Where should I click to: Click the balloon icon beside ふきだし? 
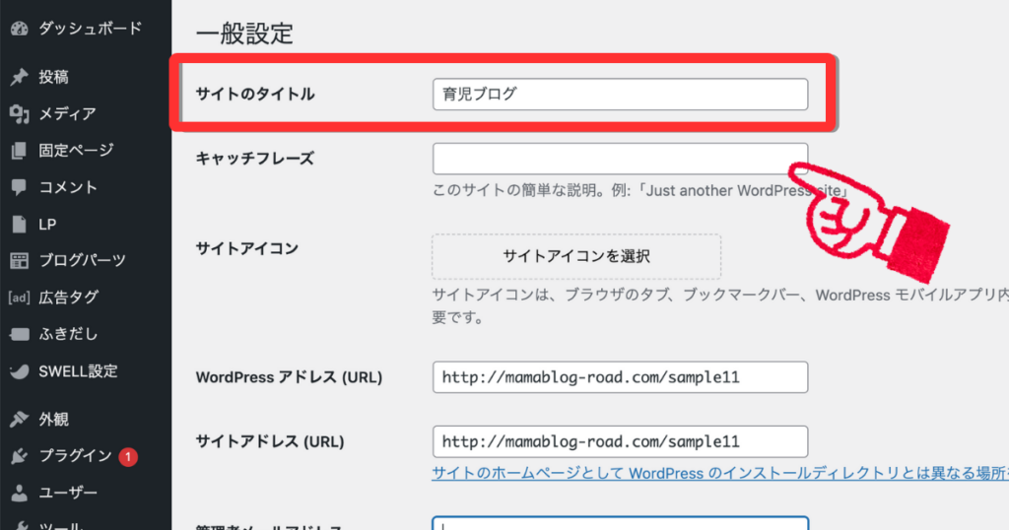[20, 335]
